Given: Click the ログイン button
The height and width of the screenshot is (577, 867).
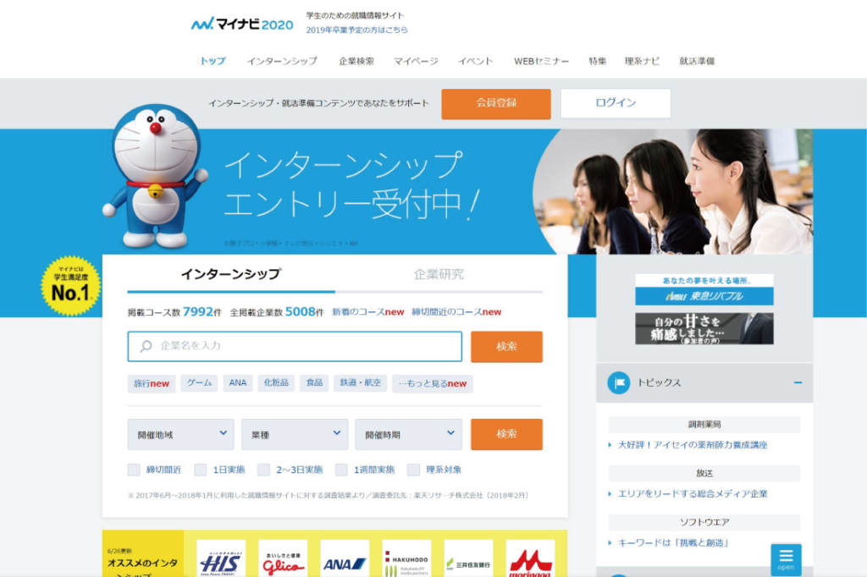Looking at the screenshot, I should [x=616, y=103].
